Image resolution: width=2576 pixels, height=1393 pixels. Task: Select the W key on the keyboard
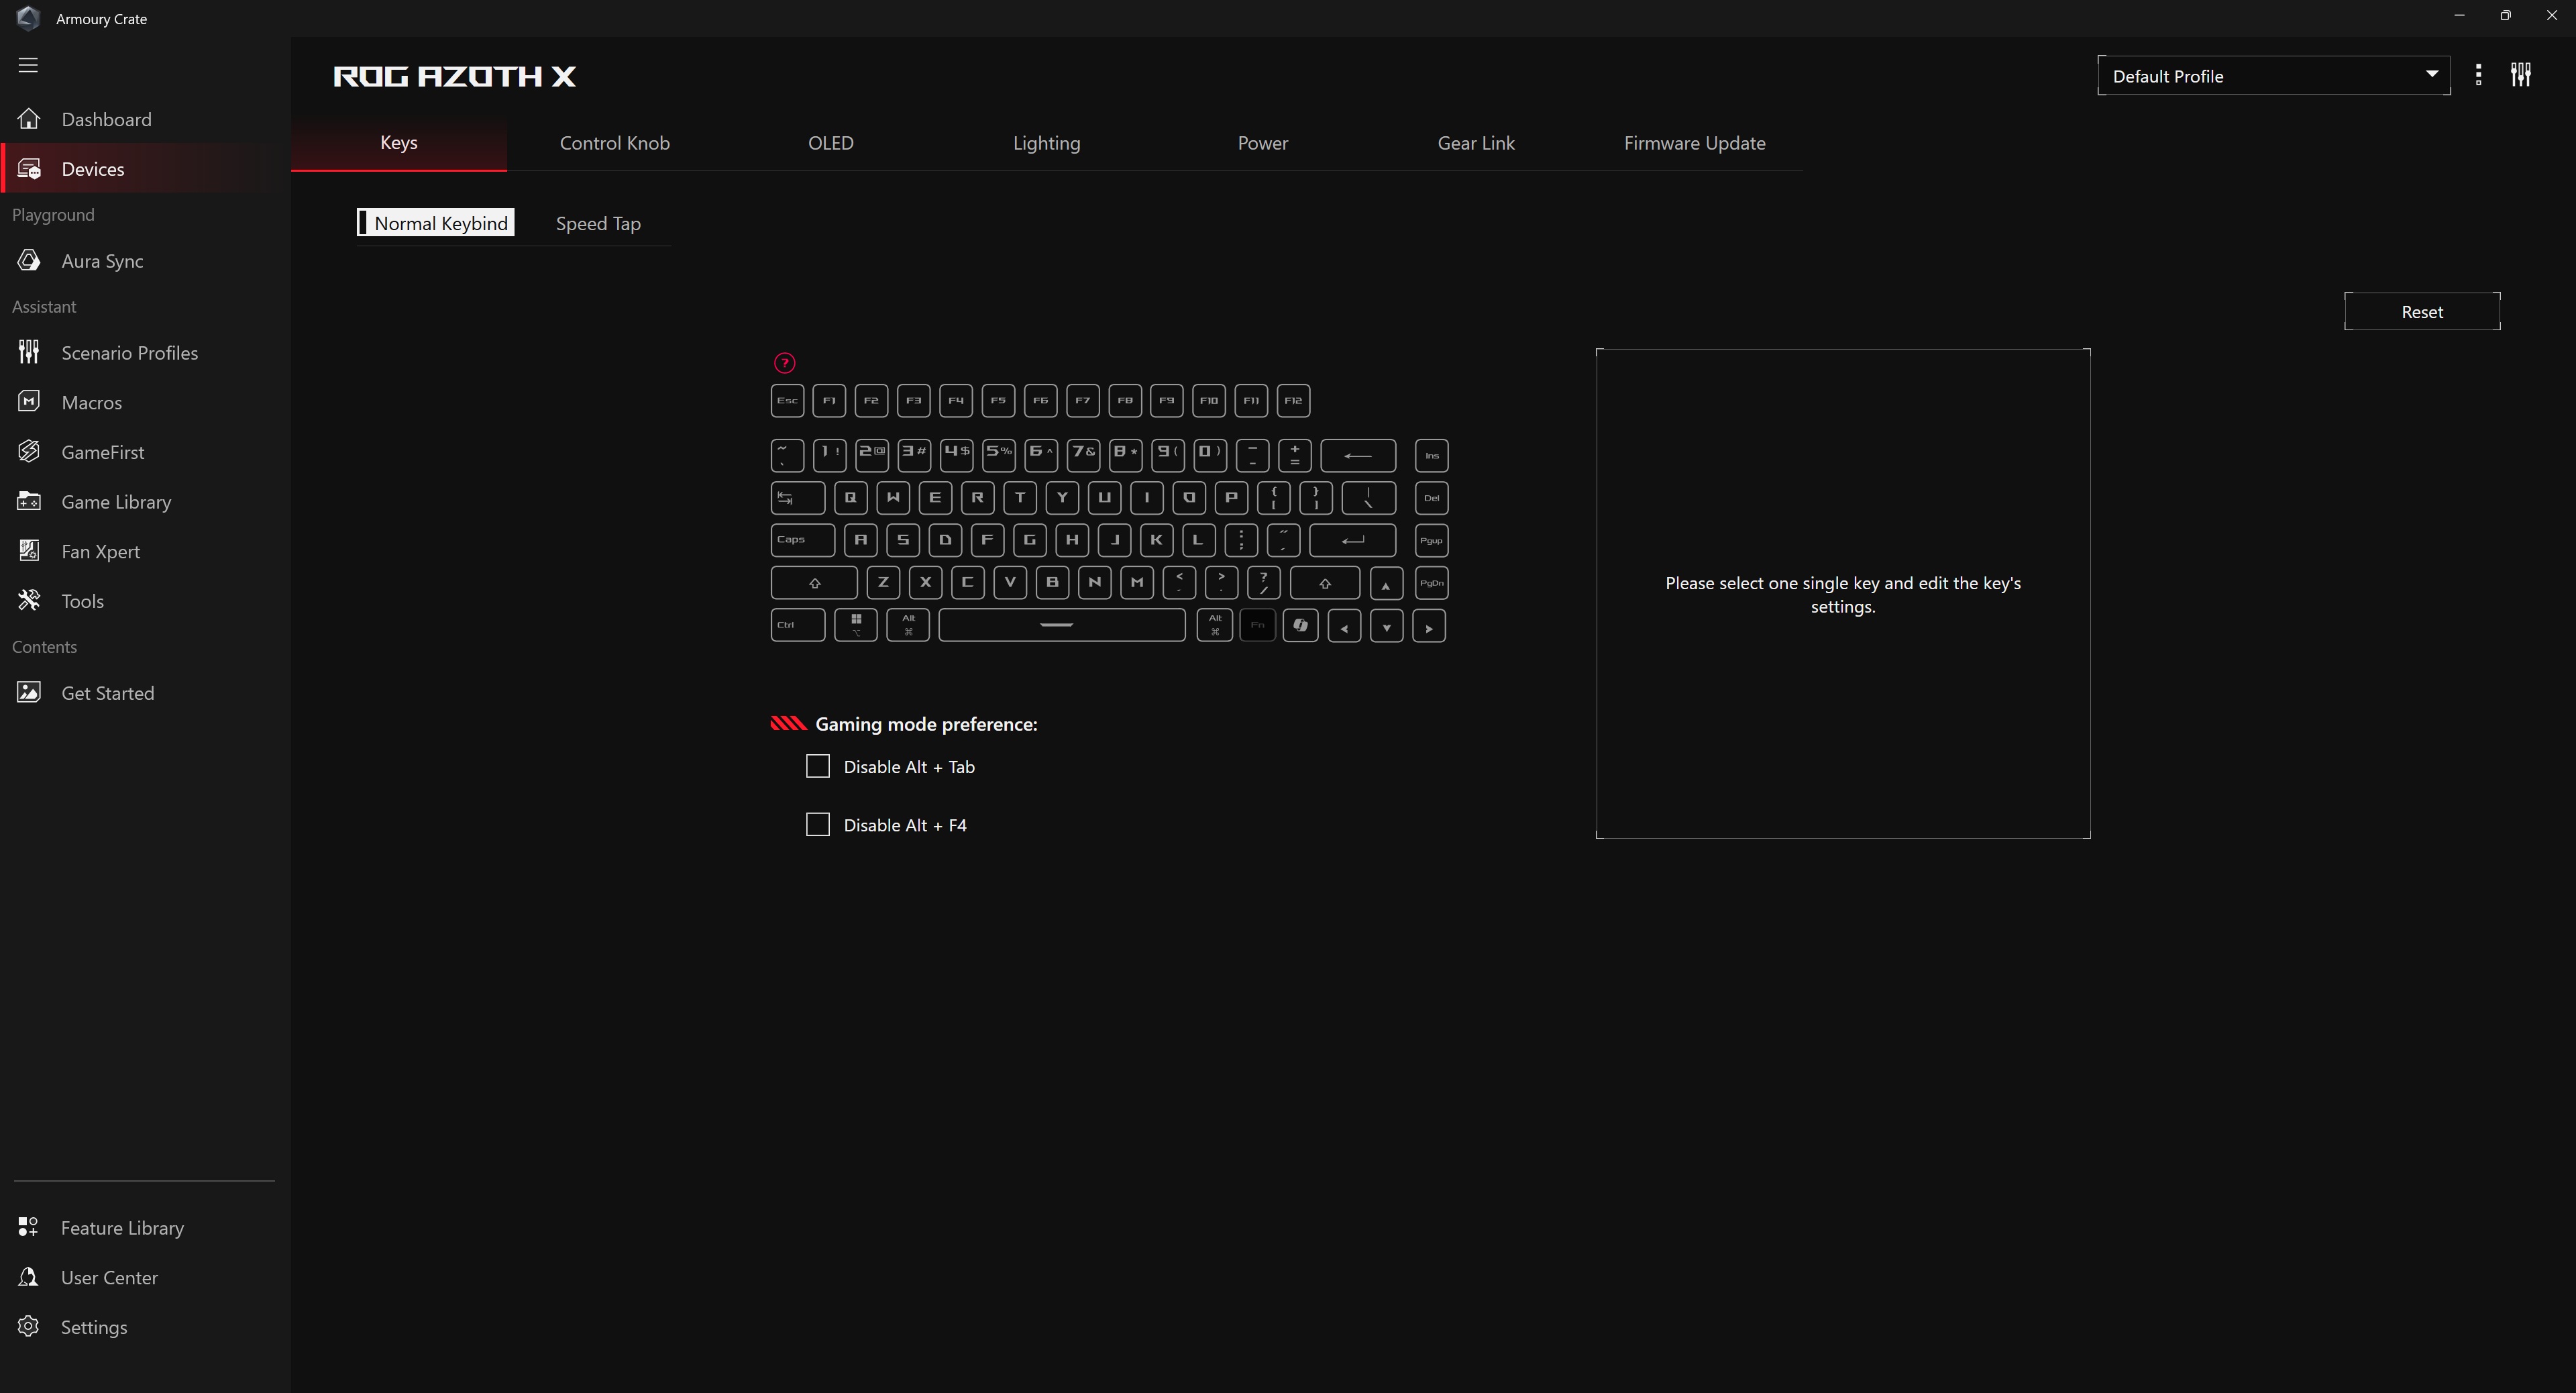893,498
